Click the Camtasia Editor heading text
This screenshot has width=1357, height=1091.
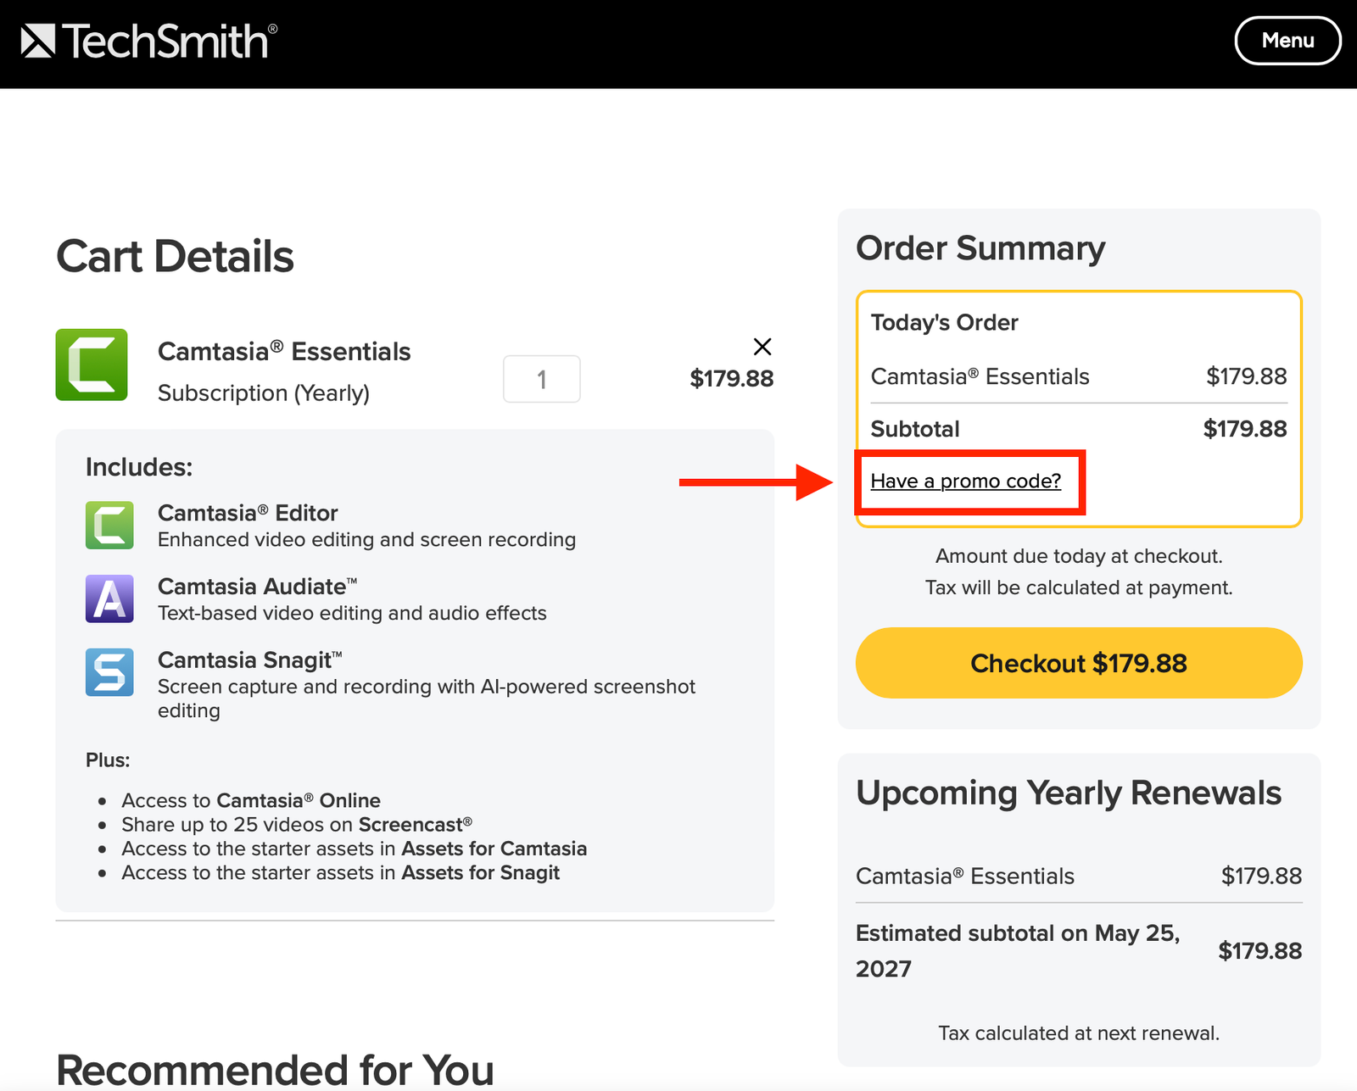point(248,513)
